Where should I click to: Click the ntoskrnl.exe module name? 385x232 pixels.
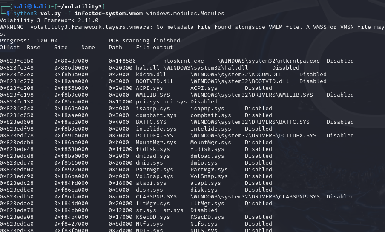(x=184, y=61)
